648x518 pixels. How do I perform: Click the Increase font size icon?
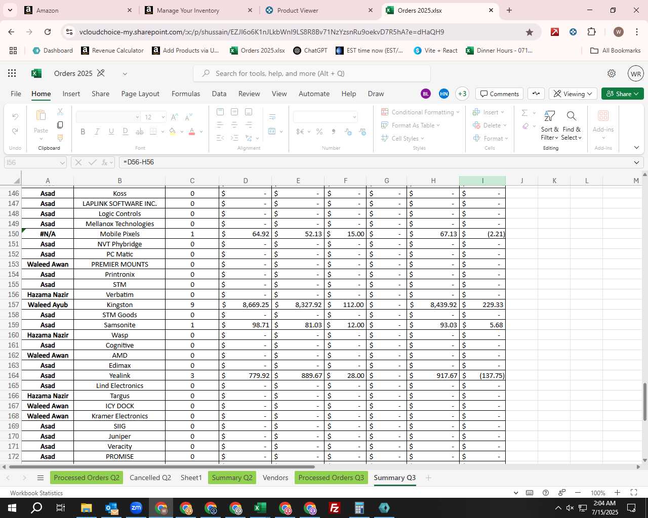click(x=174, y=117)
